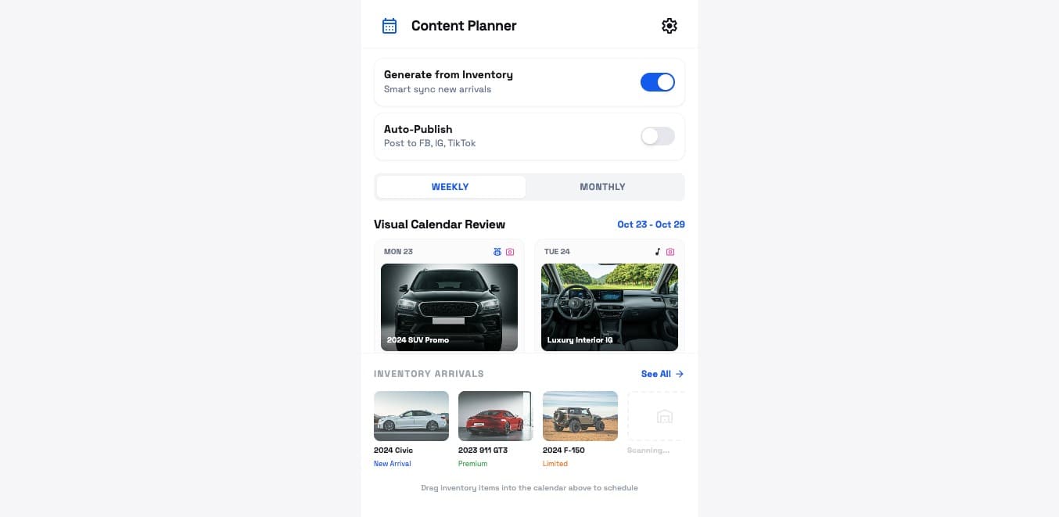This screenshot has height=517, width=1059.
Task: Select the 2023 911 GT3 thumbnail
Action: pyautogui.click(x=496, y=416)
